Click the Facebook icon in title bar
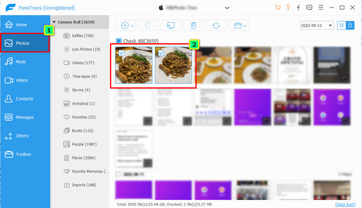362x208 pixels. coord(299,8)
